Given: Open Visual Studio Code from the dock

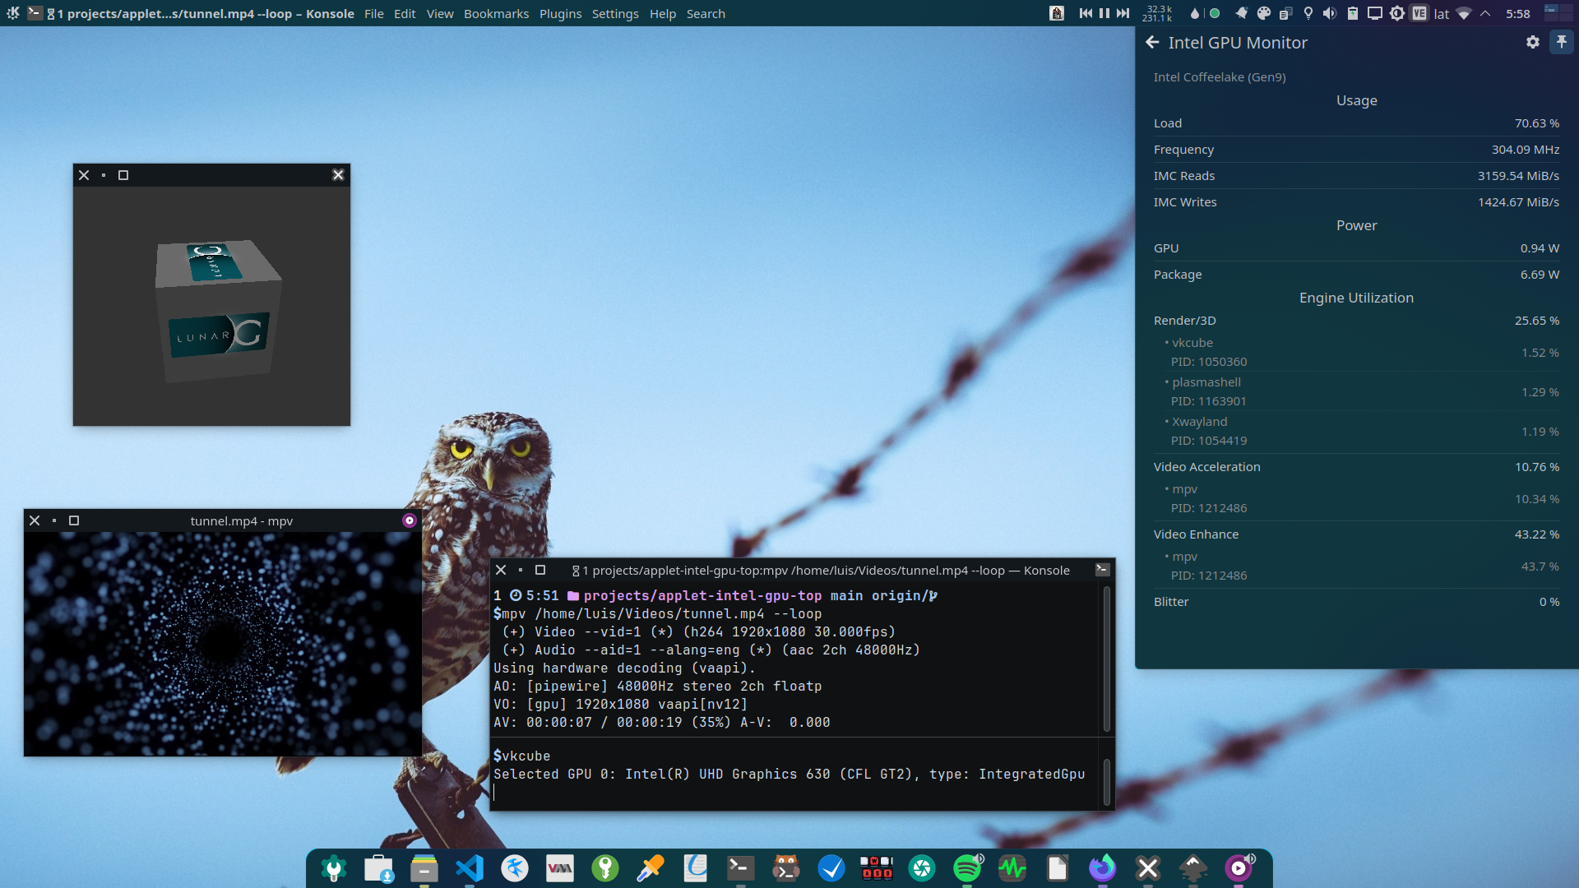Looking at the screenshot, I should 470,868.
